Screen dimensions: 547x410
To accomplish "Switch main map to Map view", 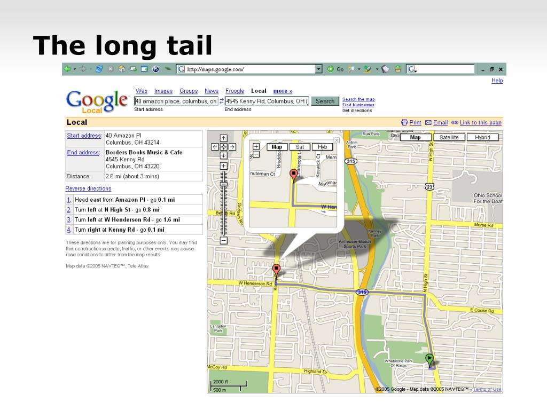I will pos(416,137).
